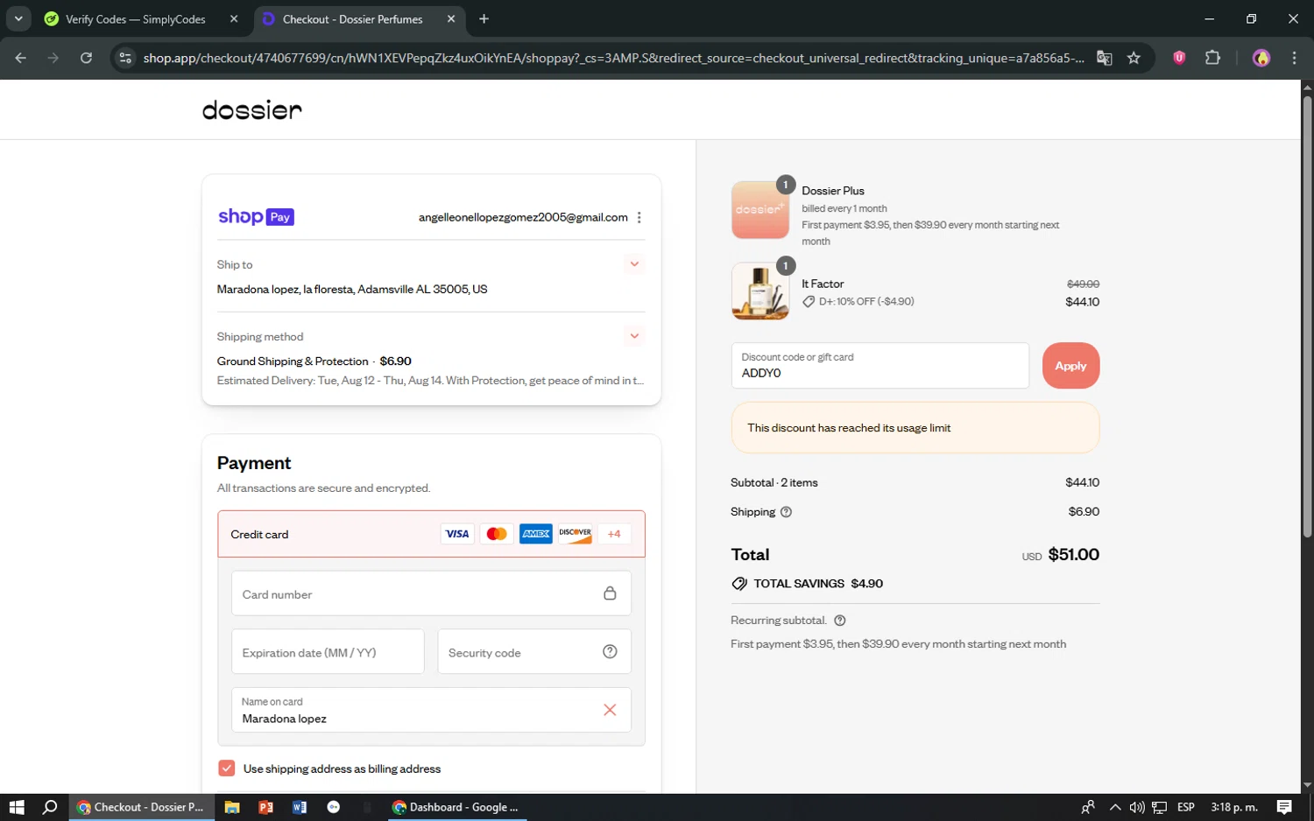
Task: Open PowerPoint from taskbar
Action: coord(266,807)
